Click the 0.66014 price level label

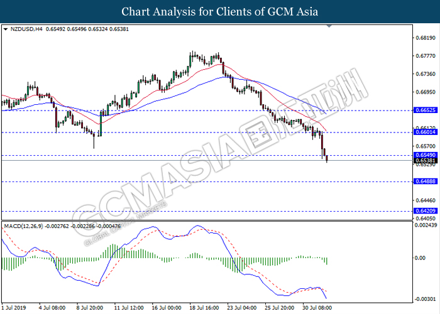426,132
